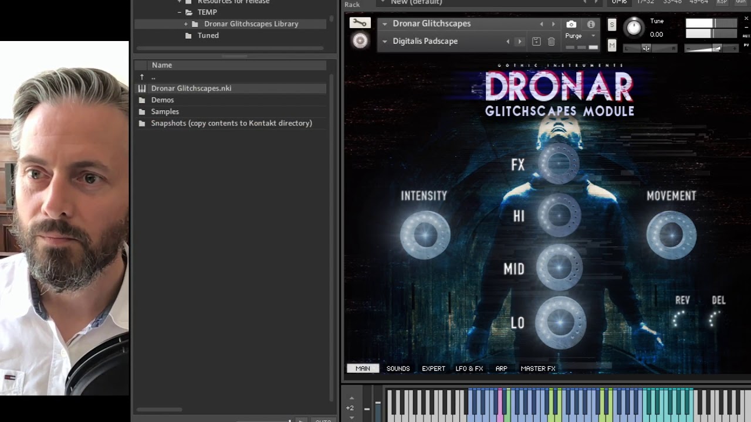Open the EXPERT tab
The image size is (751, 422).
point(434,369)
